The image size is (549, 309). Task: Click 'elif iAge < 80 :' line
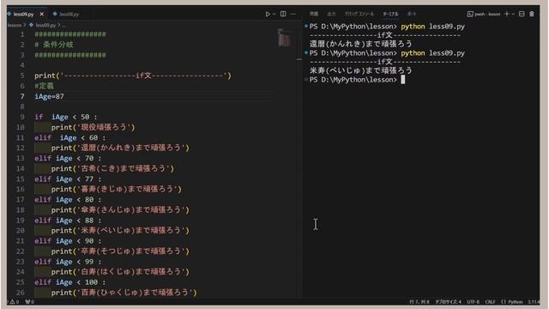pos(68,200)
